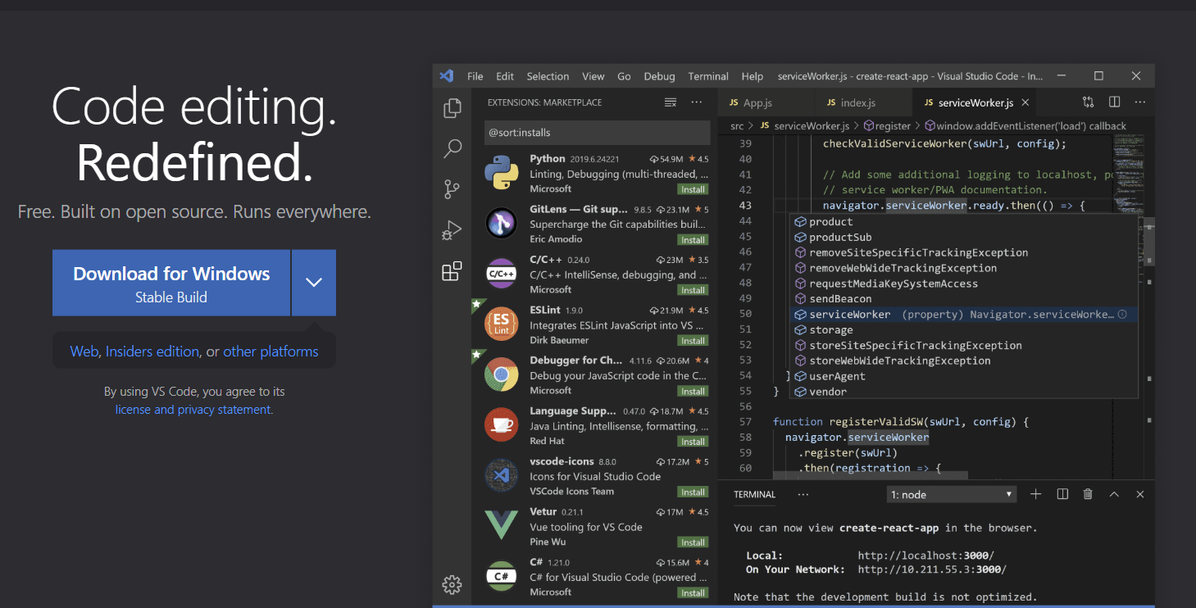Click the GitLens extension icon
Screen dimensions: 1196x608
(x=501, y=223)
